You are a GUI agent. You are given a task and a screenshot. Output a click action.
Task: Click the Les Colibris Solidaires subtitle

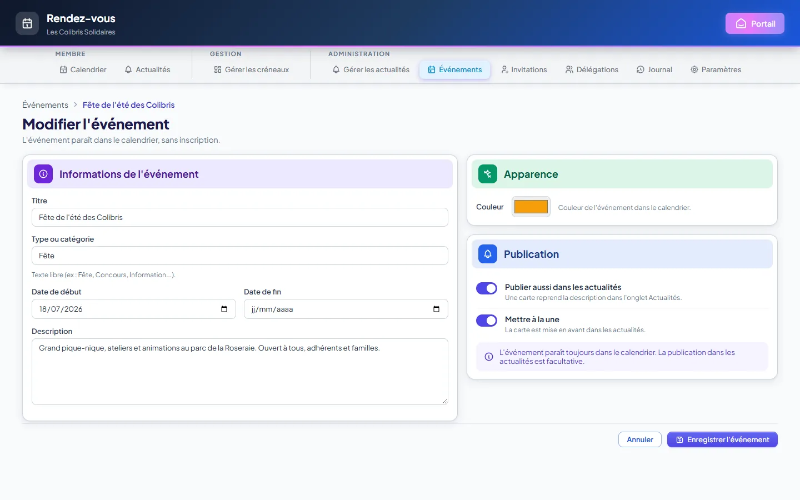tap(81, 32)
